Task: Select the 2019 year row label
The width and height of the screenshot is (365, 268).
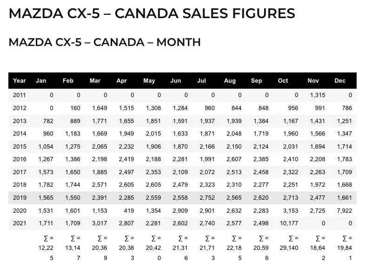Action: pos(20,197)
